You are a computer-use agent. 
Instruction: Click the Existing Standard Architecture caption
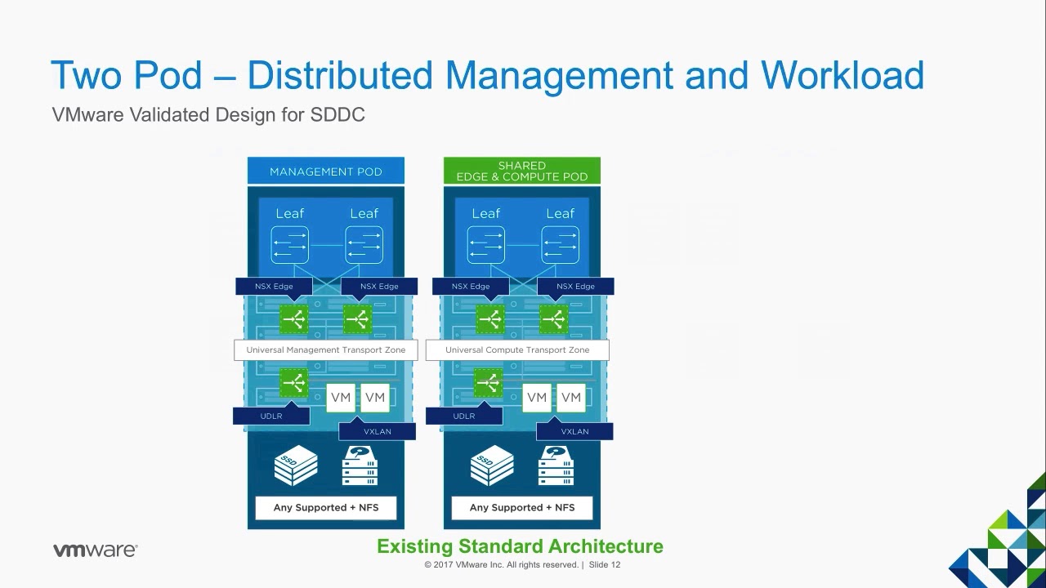click(x=520, y=546)
